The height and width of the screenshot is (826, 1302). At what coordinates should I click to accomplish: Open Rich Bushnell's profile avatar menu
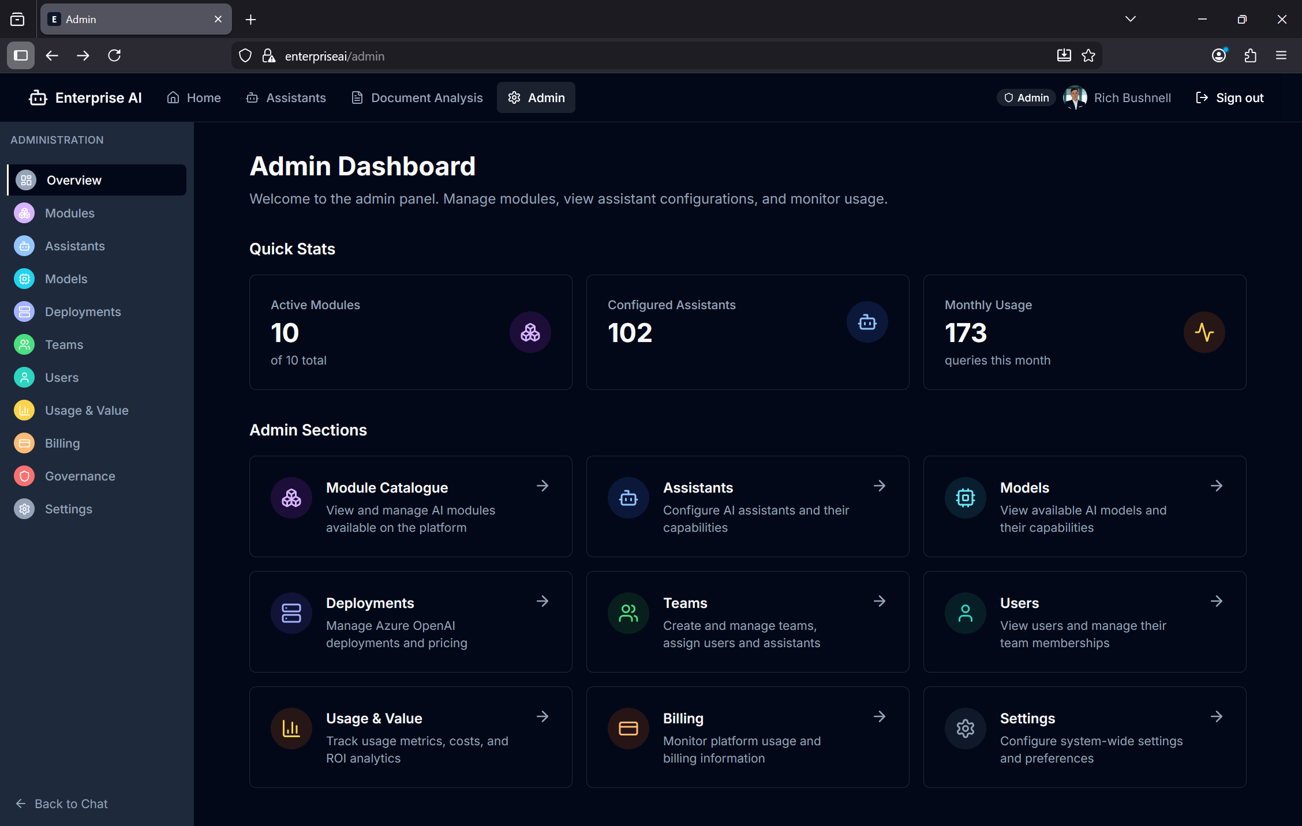pyautogui.click(x=1075, y=97)
